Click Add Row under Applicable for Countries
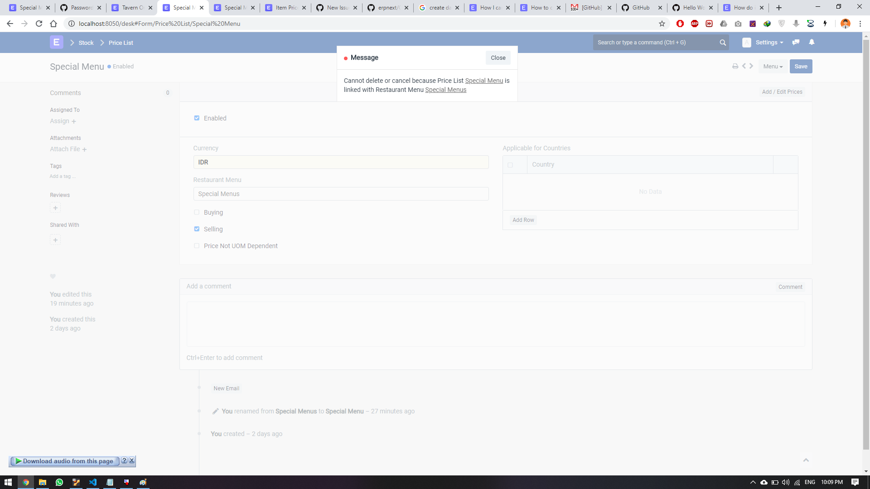The width and height of the screenshot is (870, 489). click(x=523, y=220)
